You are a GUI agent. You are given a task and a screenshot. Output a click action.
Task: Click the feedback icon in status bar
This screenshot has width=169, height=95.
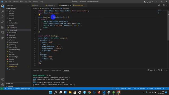pyautogui.click(x=163, y=88)
